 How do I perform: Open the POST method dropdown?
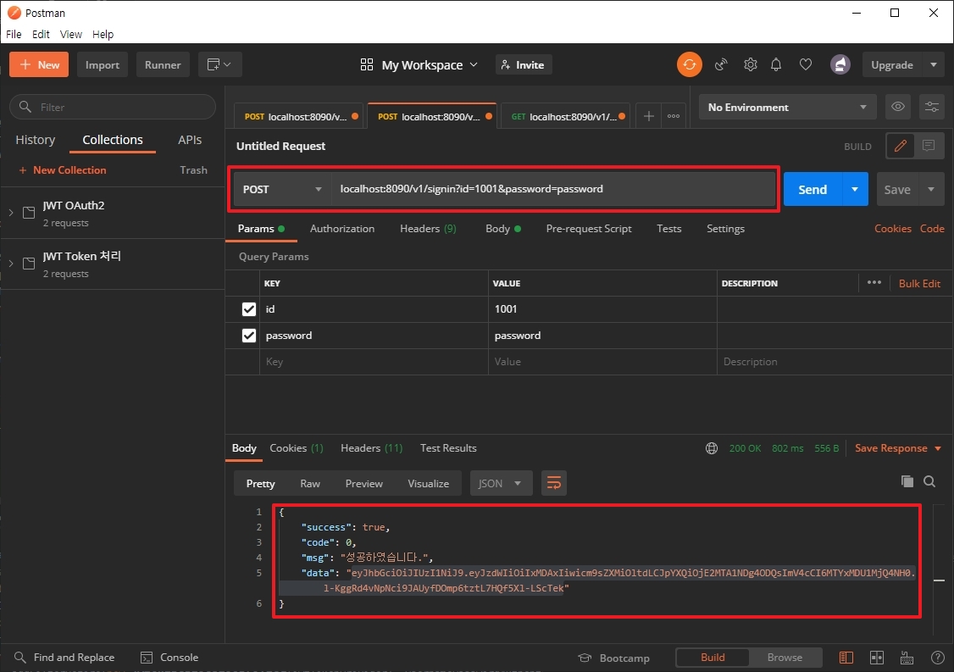click(281, 189)
